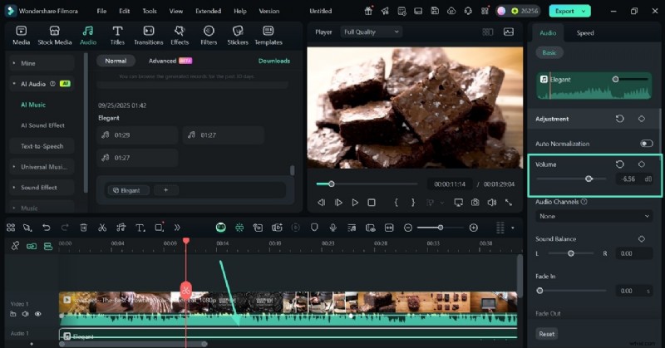The width and height of the screenshot is (665, 348).
Task: Stop the preview playback
Action: [372, 203]
